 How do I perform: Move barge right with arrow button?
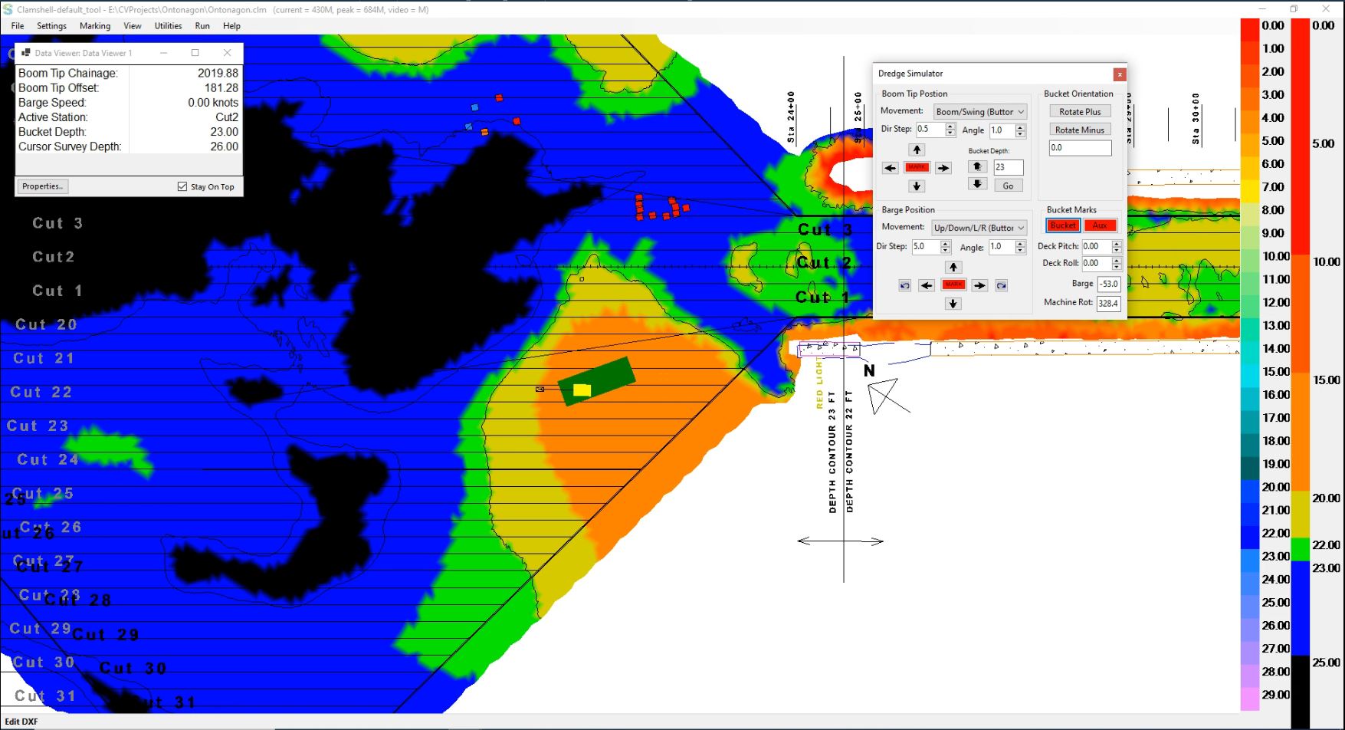click(979, 285)
